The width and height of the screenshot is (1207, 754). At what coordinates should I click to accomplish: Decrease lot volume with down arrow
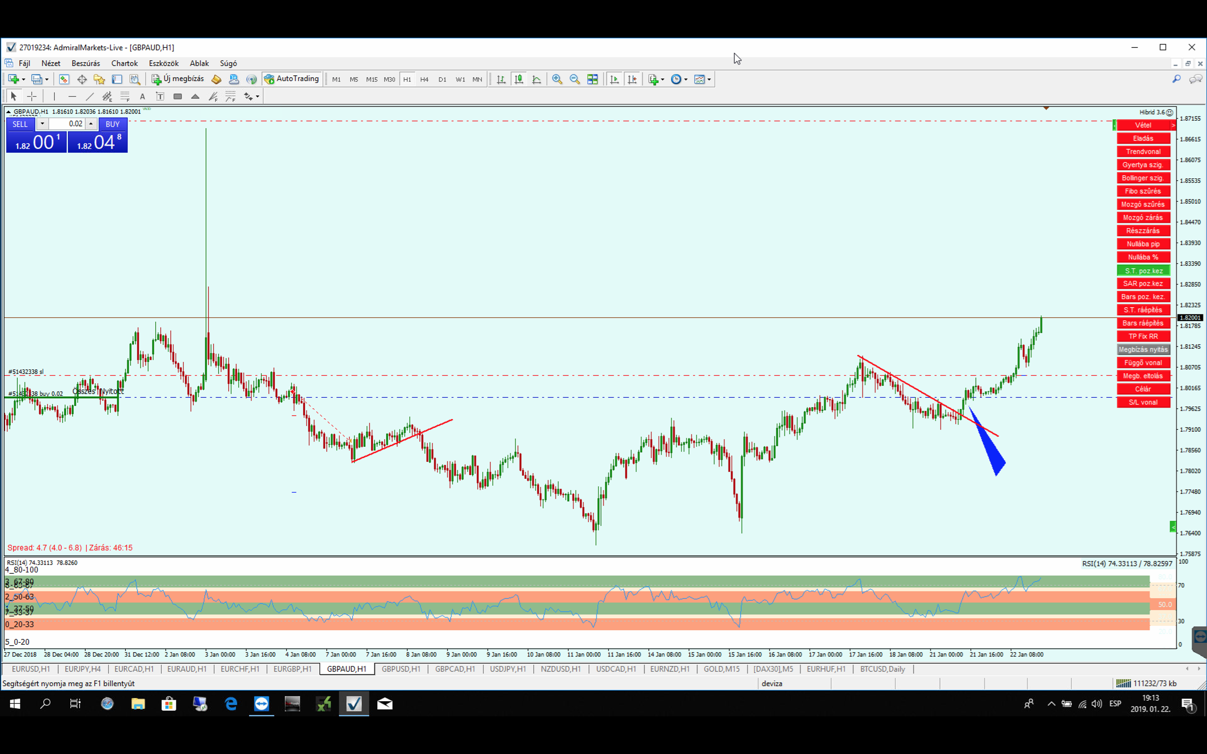(x=42, y=123)
